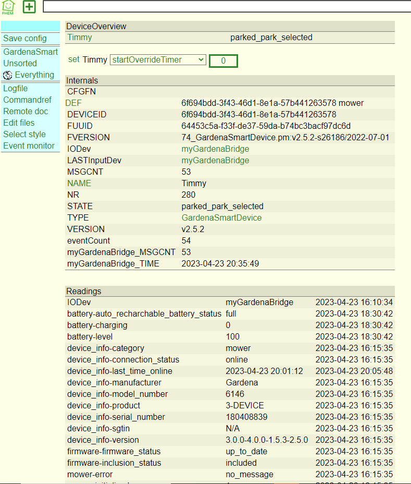Click the Readings section header
Image resolution: width=411 pixels, height=484 pixels.
point(230,291)
